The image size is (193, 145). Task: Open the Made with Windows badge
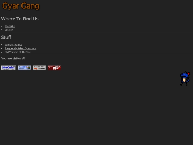click(24, 68)
